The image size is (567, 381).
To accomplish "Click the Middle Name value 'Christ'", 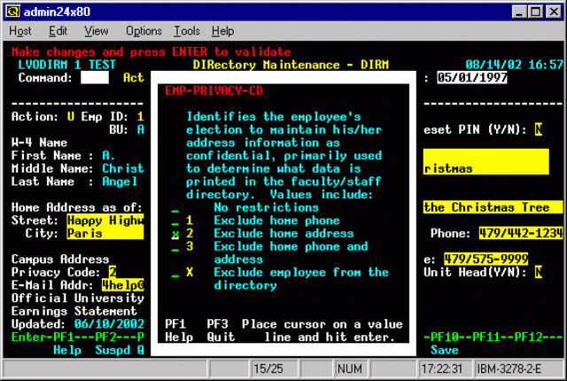I will tap(123, 168).
